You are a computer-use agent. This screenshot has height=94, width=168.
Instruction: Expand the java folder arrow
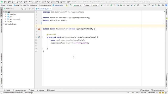[6, 17]
